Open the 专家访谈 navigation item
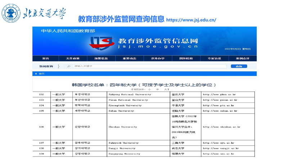Viewport: 288px width, 162px height. [214, 58]
